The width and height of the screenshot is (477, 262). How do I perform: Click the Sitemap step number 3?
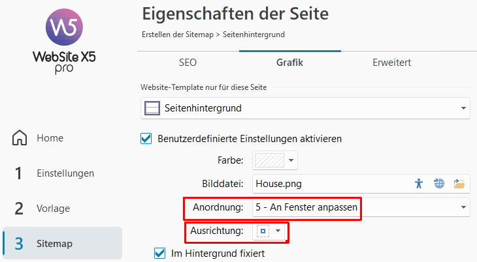[20, 244]
